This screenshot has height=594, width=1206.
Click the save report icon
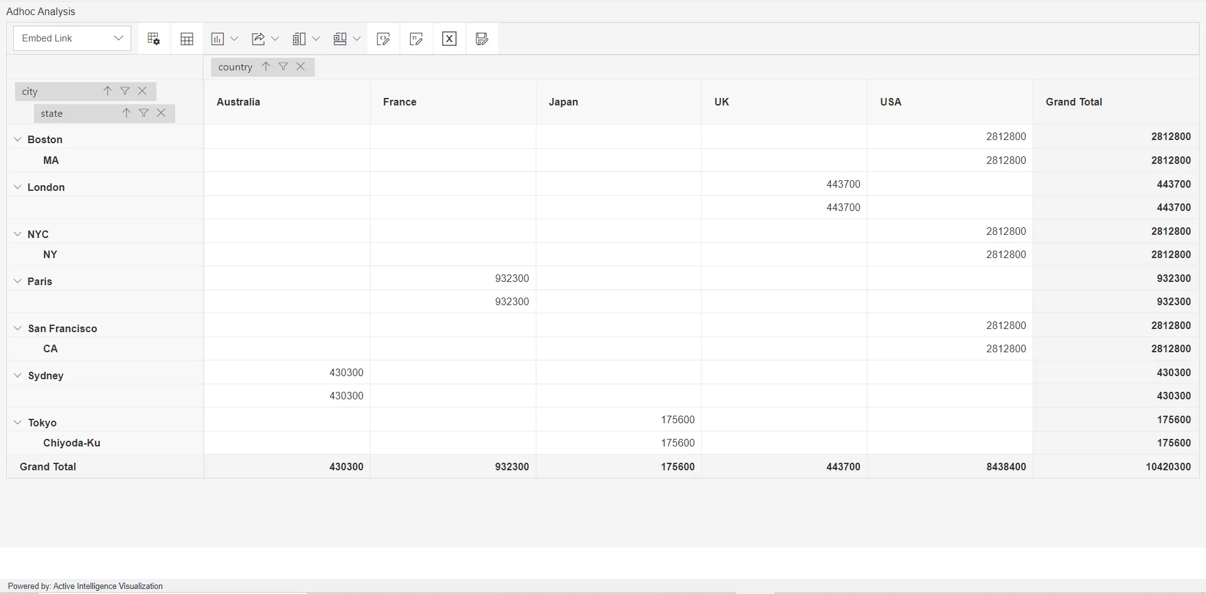pyautogui.click(x=482, y=39)
